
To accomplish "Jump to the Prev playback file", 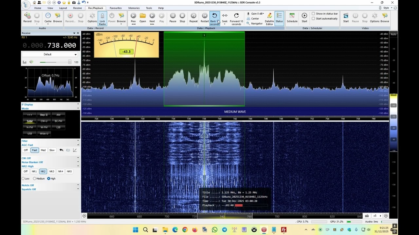I will point(133,19).
